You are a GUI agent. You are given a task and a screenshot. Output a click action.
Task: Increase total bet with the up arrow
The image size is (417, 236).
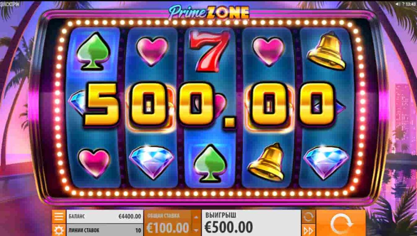point(196,217)
